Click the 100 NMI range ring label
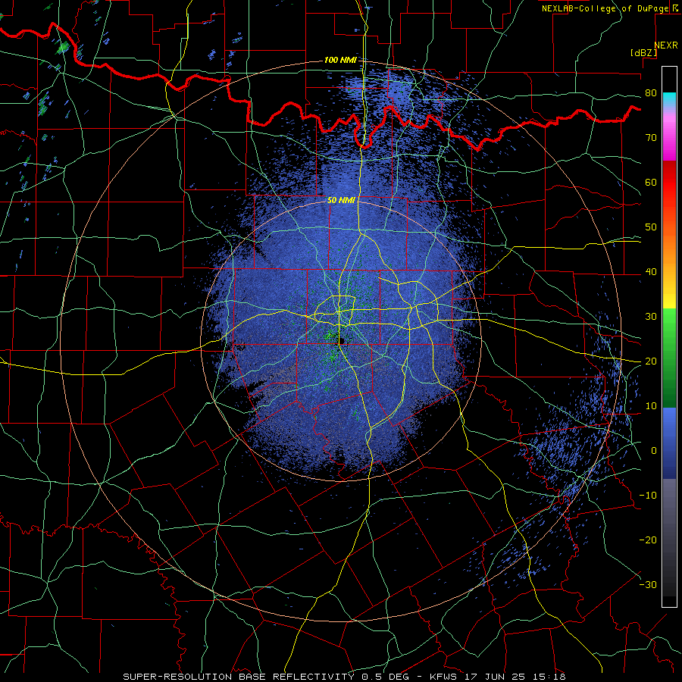The width and height of the screenshot is (682, 682). (340, 60)
